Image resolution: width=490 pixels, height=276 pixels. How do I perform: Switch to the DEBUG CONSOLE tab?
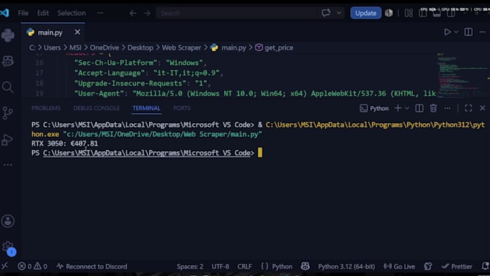tap(97, 108)
